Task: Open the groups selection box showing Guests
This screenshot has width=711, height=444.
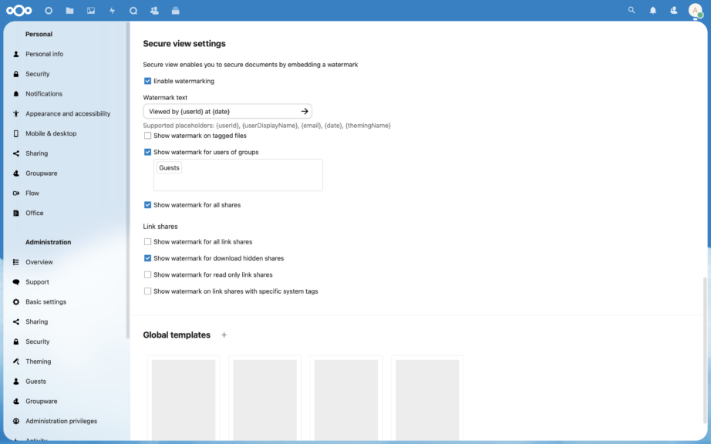Action: pos(238,175)
